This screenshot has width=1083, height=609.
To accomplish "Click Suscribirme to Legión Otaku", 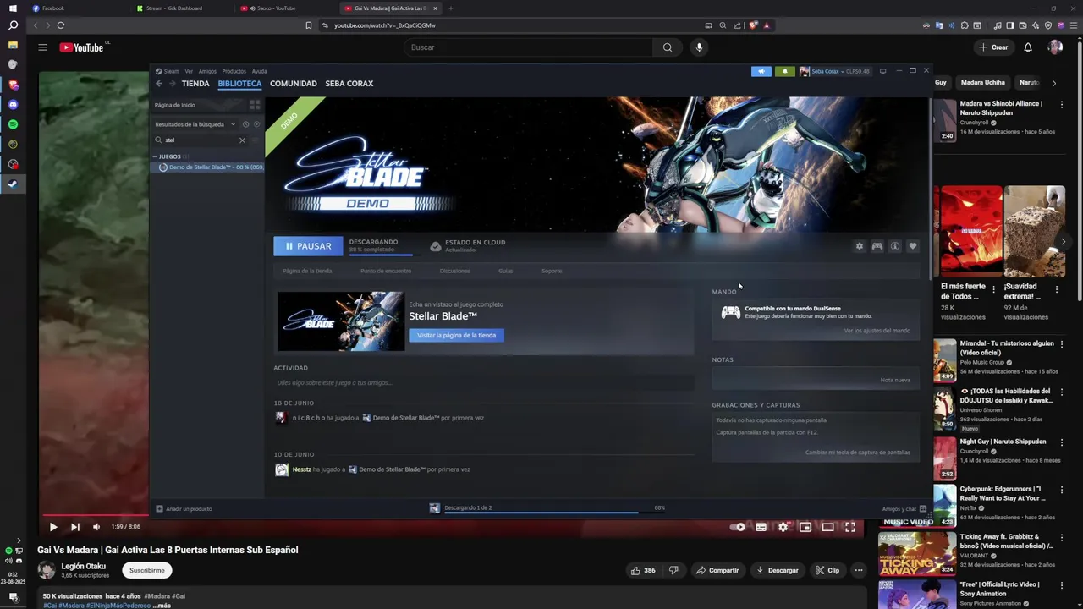I will [x=147, y=570].
